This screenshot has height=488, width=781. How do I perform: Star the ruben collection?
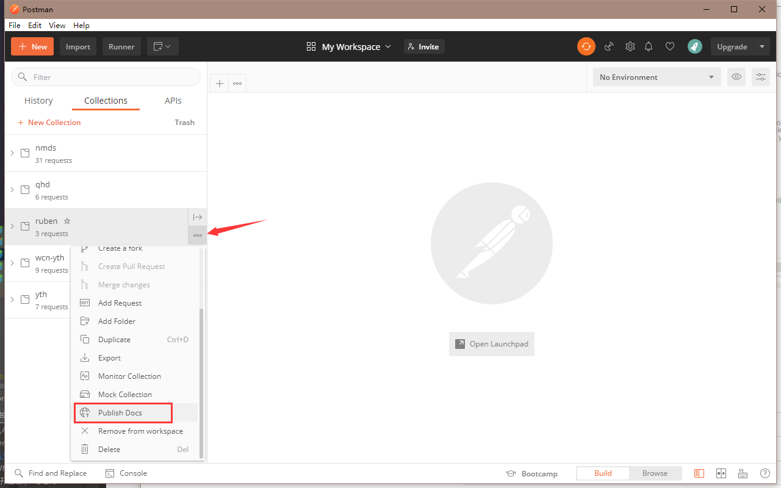point(68,221)
